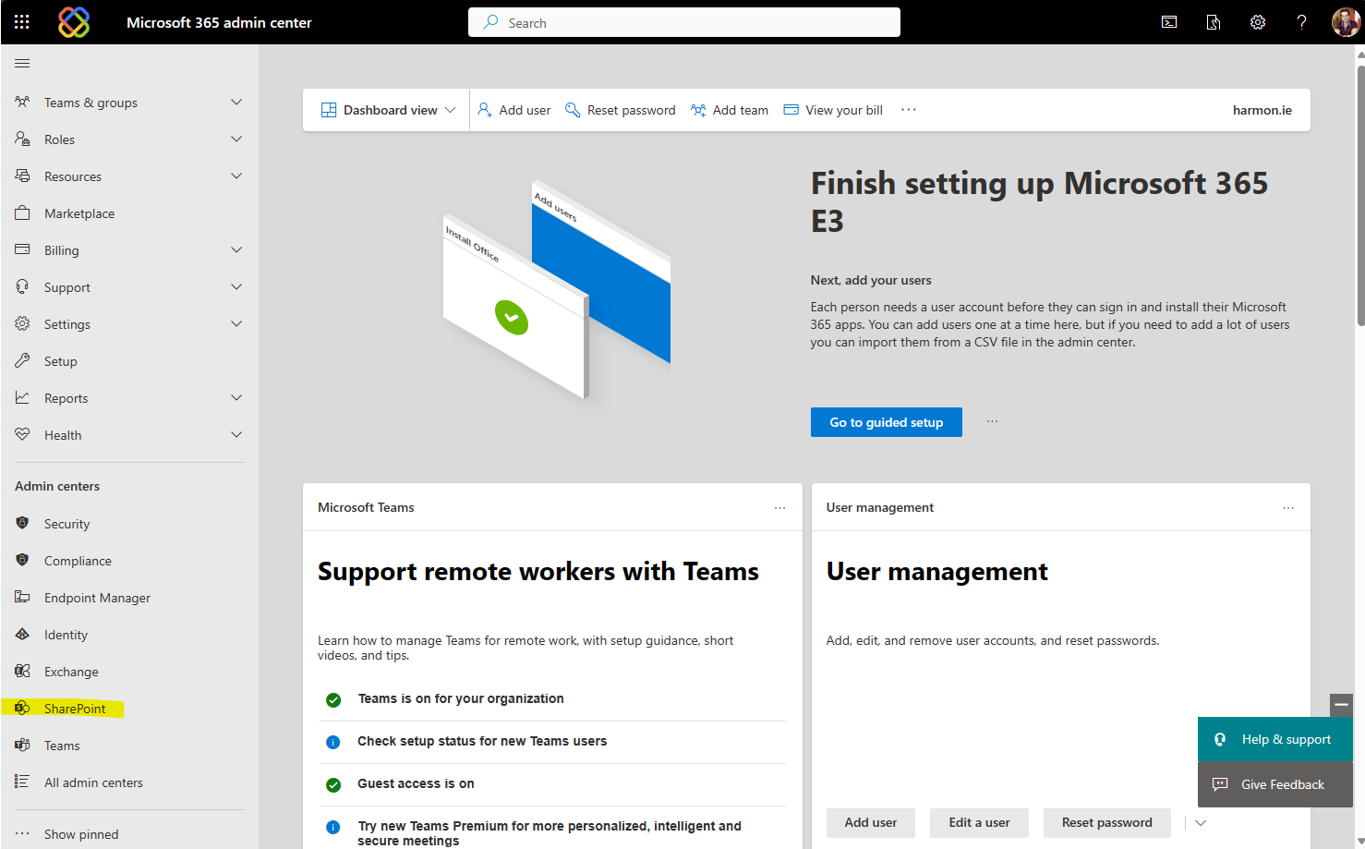Collapse the navigation menu hamburger icon
The image size is (1365, 849).
point(22,63)
